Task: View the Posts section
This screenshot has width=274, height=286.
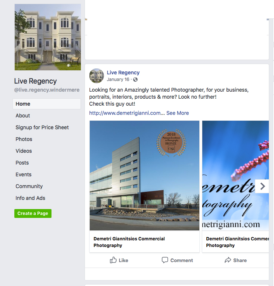Action: (22, 163)
